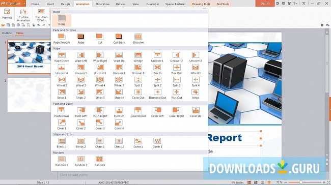Screen dimensions: 331x185
Task: Choose the Blinds 1 transition
Action: coord(62,143)
